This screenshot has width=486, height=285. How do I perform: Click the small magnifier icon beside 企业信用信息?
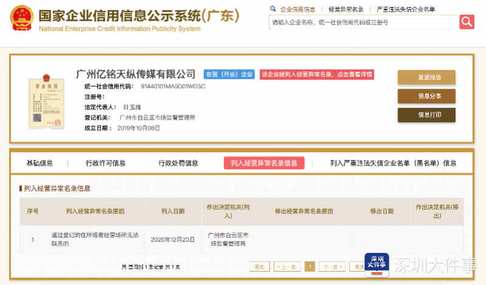[273, 9]
